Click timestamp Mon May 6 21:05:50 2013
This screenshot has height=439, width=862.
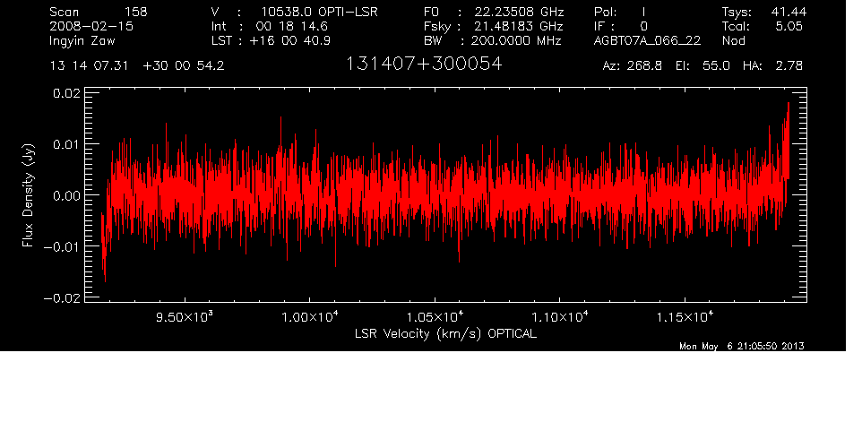click(742, 346)
